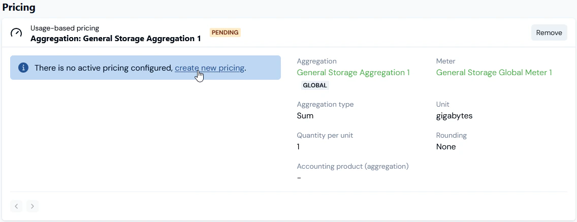Viewport: 577px width, 222px height.
Task: Open the General Storage Aggregation 1 link
Action: pos(353,73)
